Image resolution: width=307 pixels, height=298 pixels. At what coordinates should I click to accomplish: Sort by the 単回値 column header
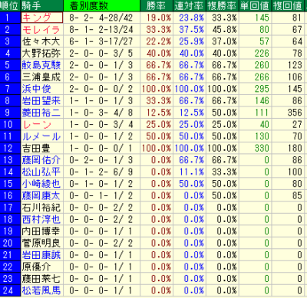coord(255,5)
